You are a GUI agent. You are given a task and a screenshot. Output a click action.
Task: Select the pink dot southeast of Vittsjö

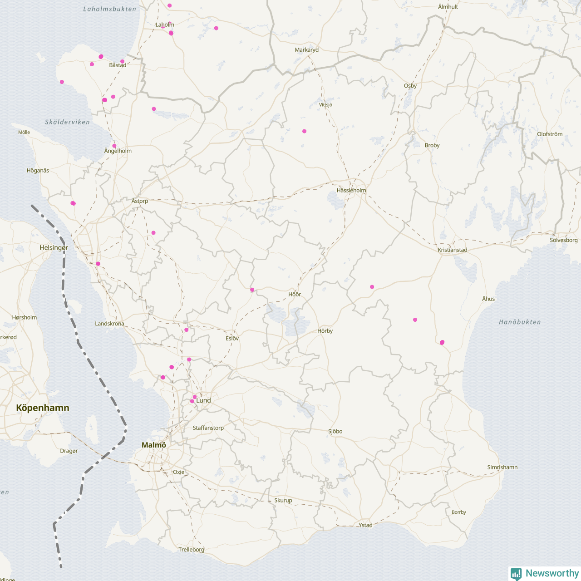(305, 131)
